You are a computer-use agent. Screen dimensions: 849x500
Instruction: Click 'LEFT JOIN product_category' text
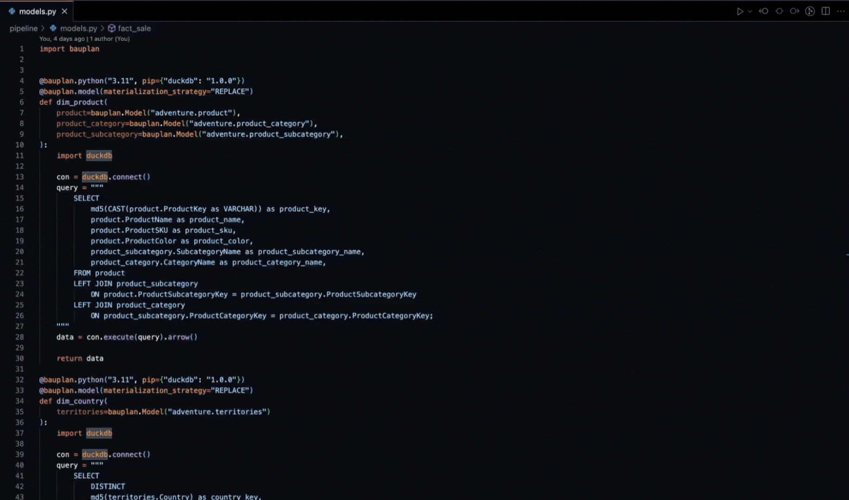click(x=129, y=305)
